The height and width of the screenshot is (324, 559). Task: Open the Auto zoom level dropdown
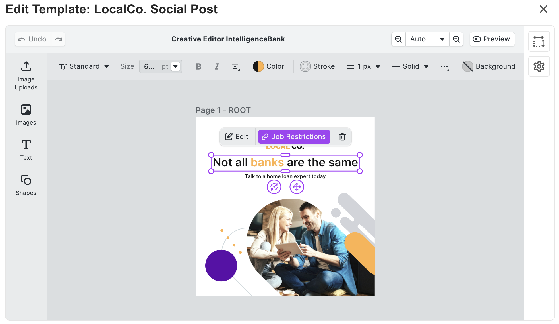click(427, 39)
